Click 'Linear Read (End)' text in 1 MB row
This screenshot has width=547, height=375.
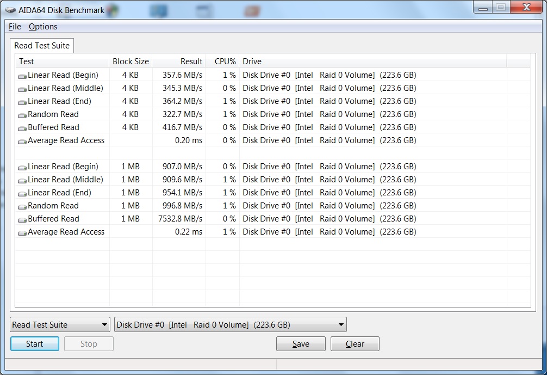click(59, 193)
